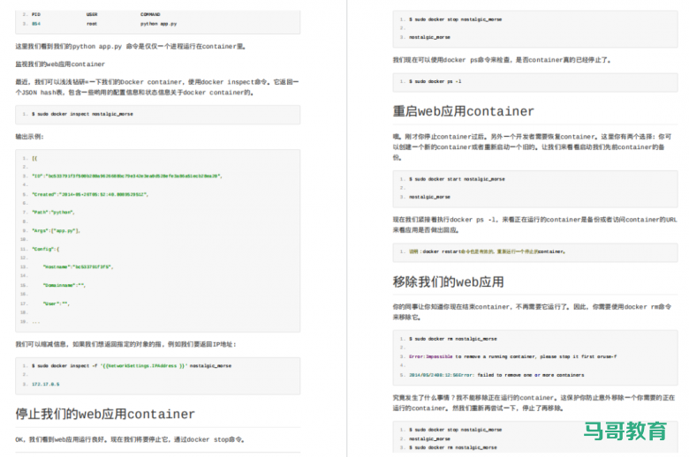
Task: Click the "Config":{ line in JSON output
Action: tap(46, 249)
